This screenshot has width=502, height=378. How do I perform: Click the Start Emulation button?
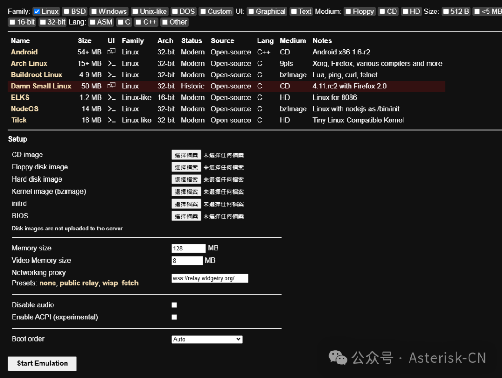(x=42, y=363)
